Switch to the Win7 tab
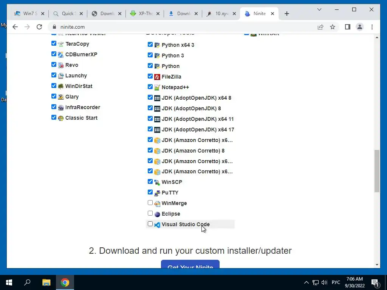This screenshot has width=387, height=290. pos(30,14)
